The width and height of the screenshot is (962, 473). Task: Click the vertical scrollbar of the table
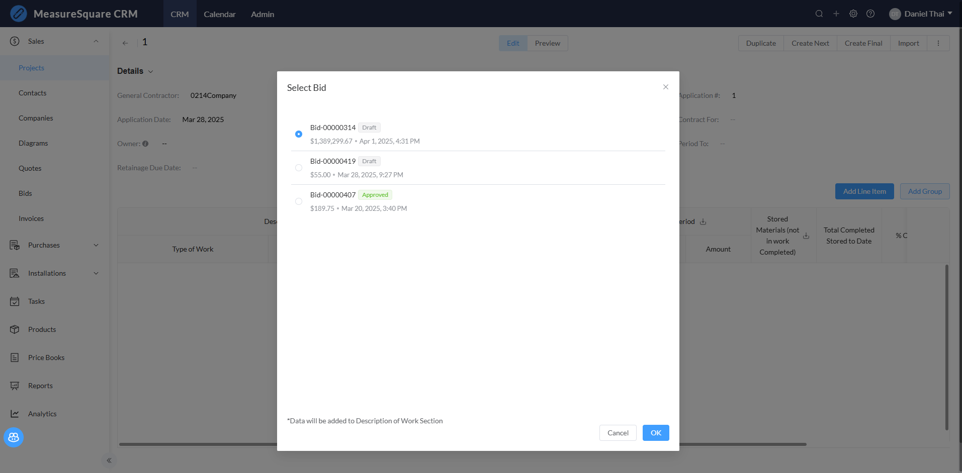pyautogui.click(x=947, y=347)
